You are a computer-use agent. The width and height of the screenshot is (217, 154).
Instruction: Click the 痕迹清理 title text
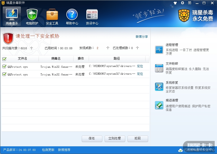(172, 100)
